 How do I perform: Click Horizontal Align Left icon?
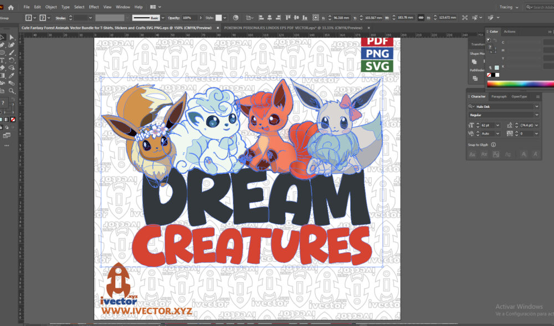pyautogui.click(x=261, y=18)
